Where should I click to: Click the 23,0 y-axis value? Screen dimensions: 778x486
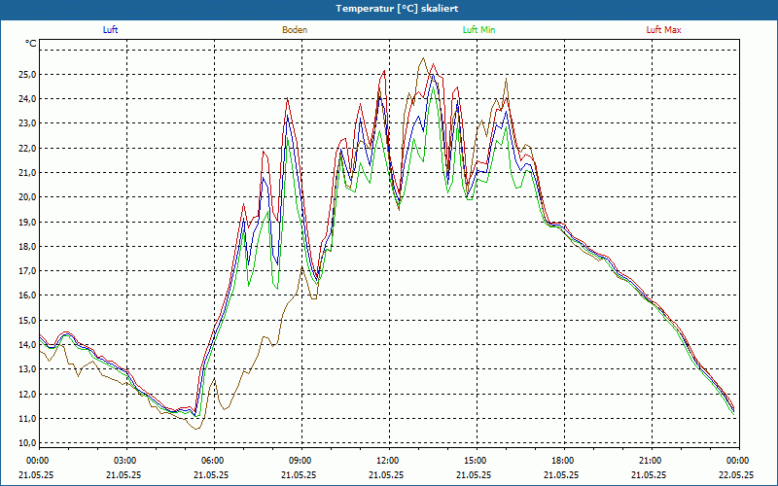click(27, 123)
